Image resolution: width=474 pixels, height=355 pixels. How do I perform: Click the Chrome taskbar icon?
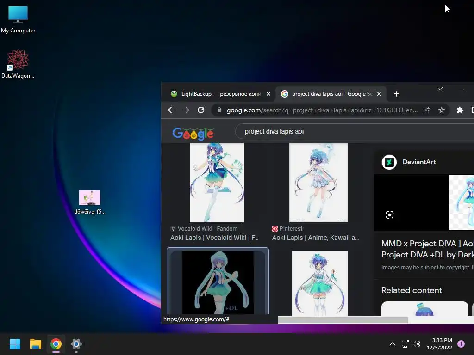click(56, 344)
